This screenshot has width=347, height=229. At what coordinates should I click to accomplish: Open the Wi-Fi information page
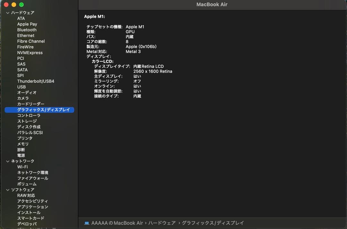tap(23, 167)
